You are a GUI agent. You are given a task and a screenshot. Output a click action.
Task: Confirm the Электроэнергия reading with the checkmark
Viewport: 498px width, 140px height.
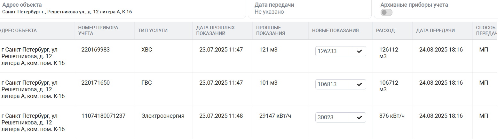click(x=360, y=117)
